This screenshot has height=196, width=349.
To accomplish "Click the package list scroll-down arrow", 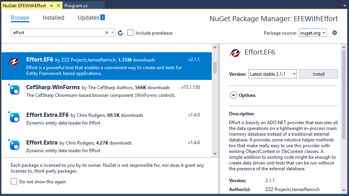I will [215, 154].
